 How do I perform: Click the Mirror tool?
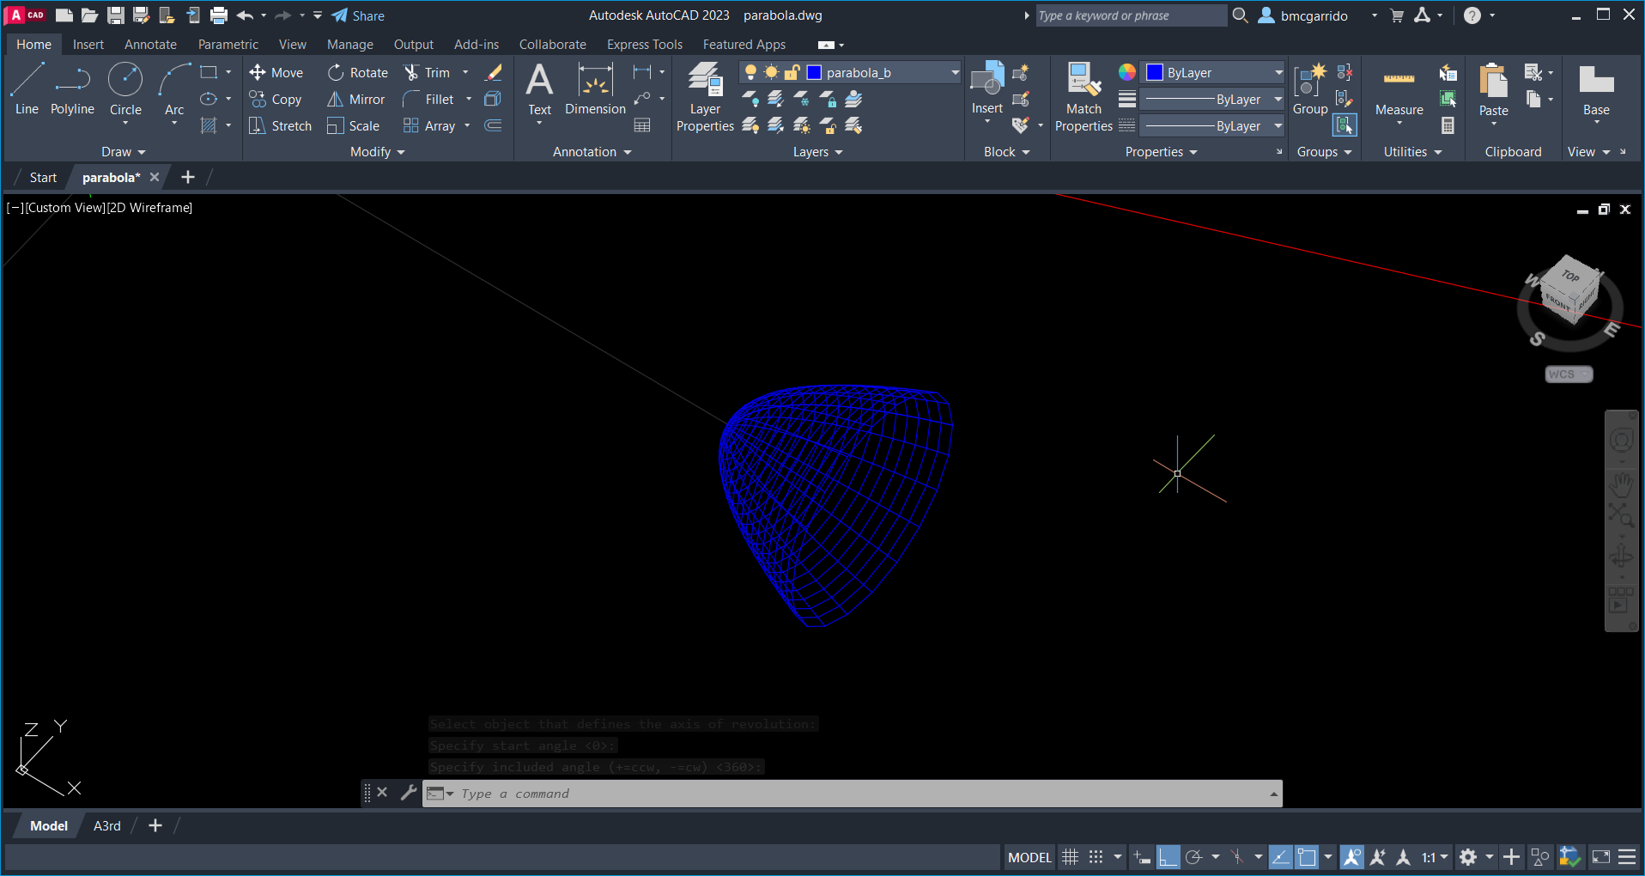click(x=356, y=100)
